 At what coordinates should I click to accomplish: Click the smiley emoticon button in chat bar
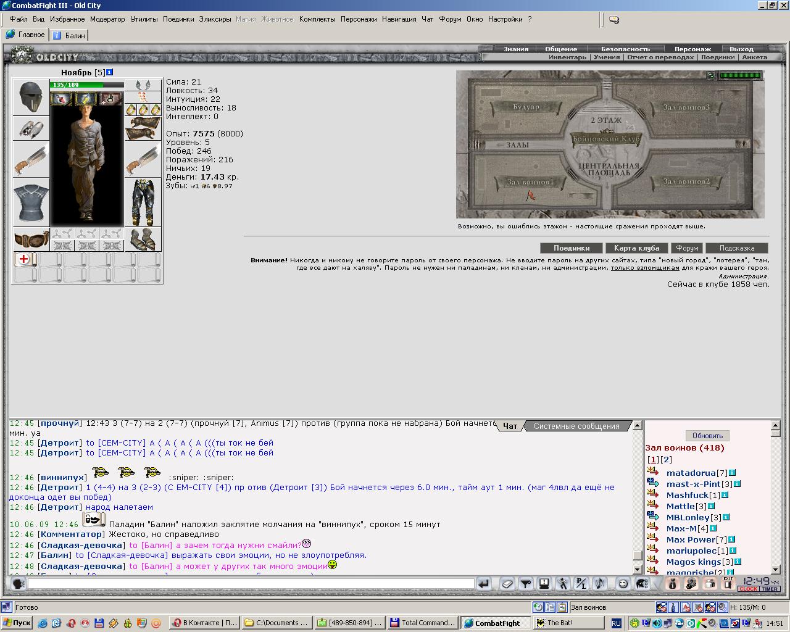pos(623,583)
